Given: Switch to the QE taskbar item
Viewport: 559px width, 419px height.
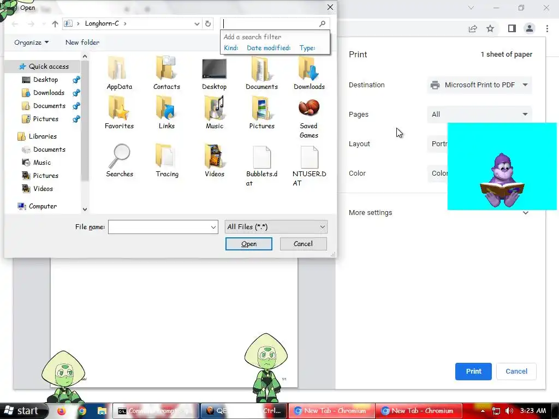Looking at the screenshot, I should (x=244, y=411).
